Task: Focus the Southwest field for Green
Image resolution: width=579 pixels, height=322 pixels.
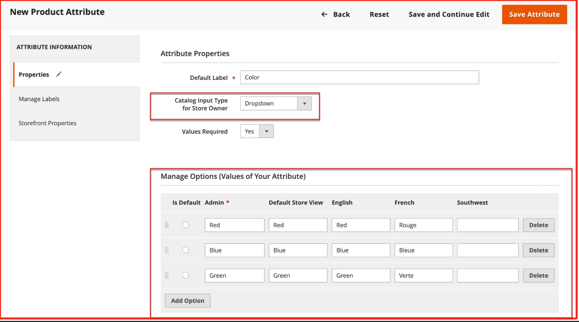Action: (x=487, y=276)
